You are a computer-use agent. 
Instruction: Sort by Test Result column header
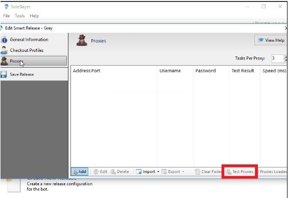click(x=245, y=71)
